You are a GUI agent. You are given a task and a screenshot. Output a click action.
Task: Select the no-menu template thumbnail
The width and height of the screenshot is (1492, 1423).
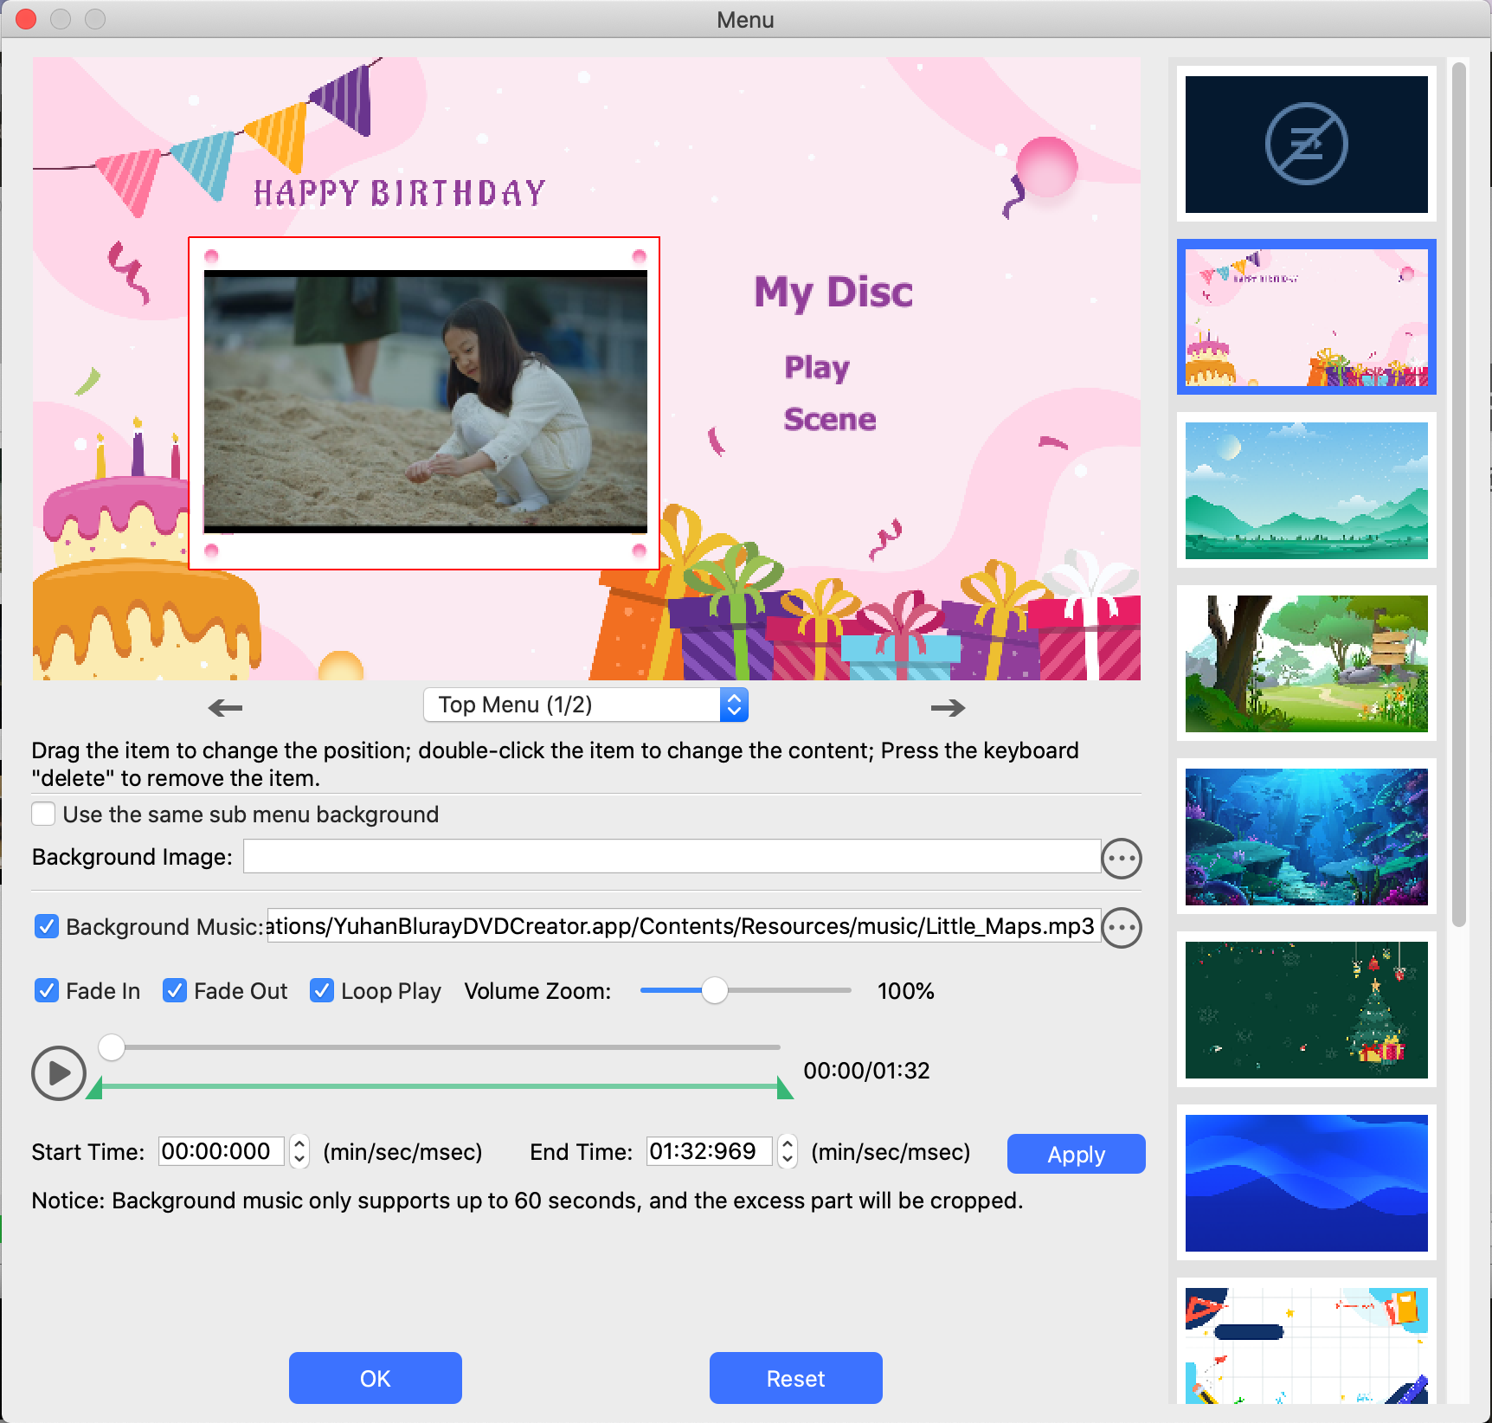point(1306,145)
